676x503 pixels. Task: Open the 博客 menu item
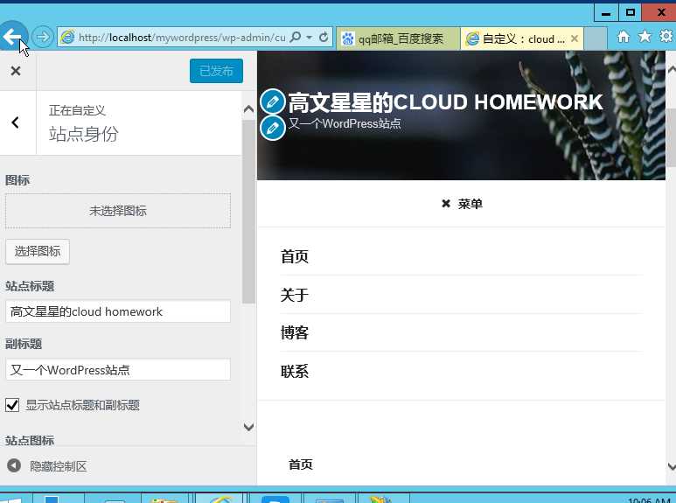click(295, 332)
